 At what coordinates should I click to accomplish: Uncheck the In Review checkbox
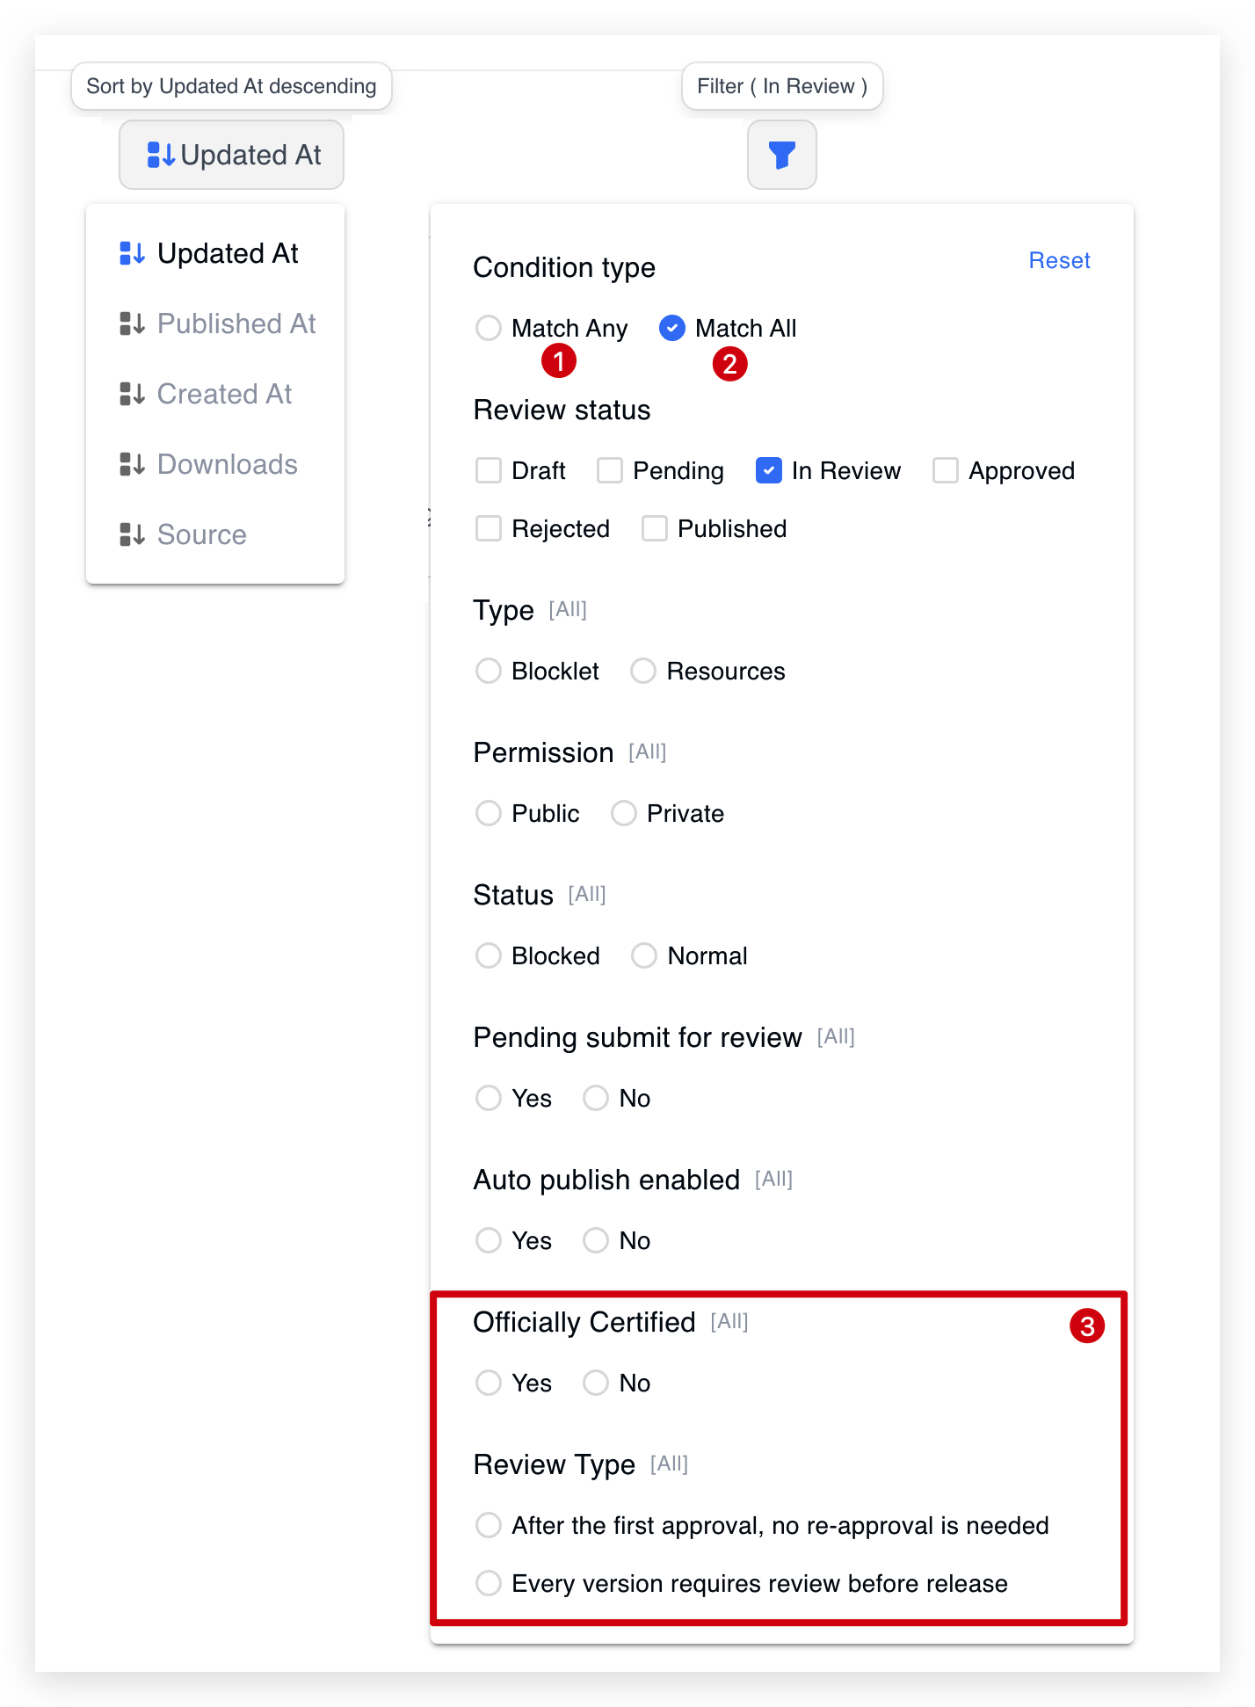point(768,471)
